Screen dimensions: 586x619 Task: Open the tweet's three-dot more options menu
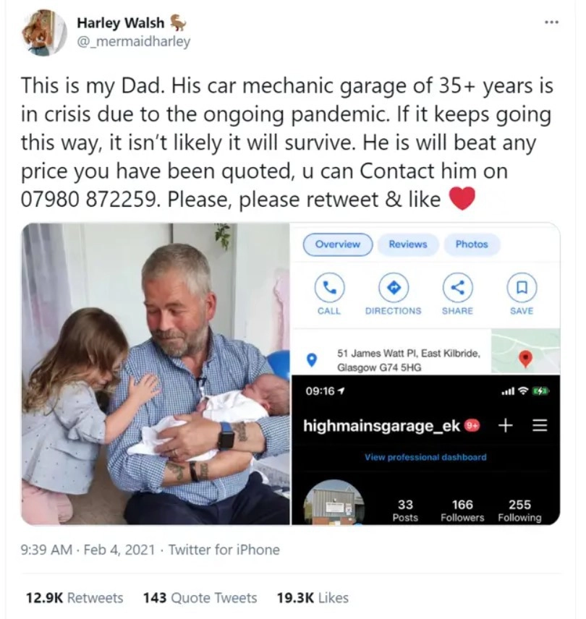(x=552, y=22)
